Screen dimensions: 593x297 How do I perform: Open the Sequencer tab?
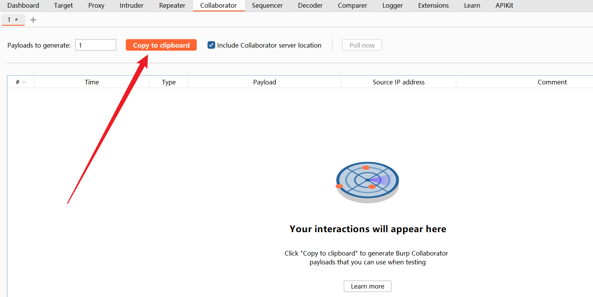(x=267, y=5)
